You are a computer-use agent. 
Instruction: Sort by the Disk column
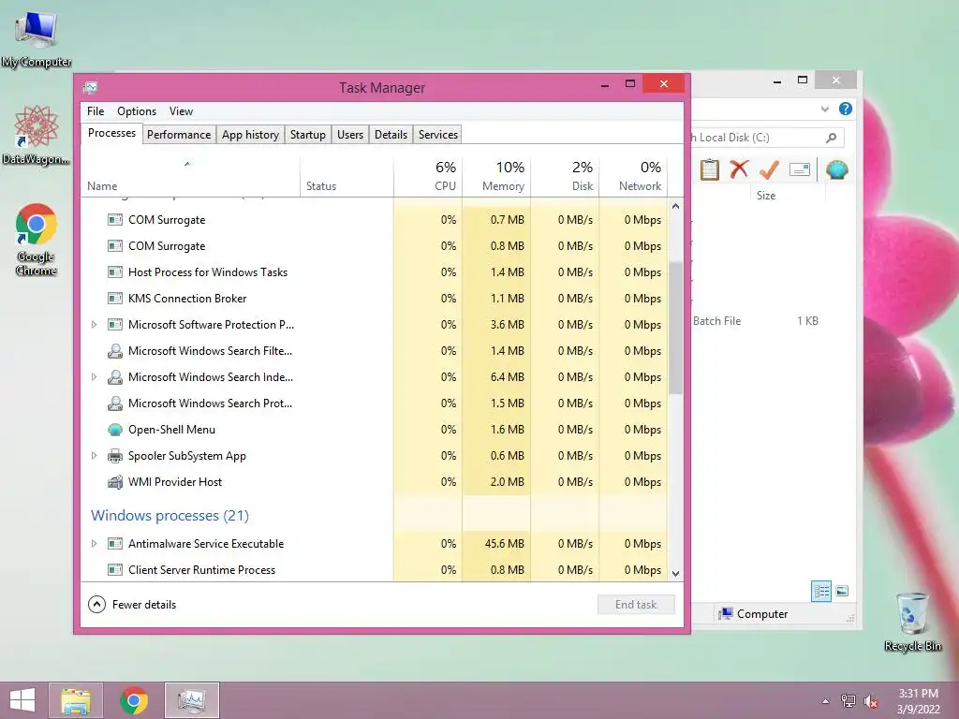[x=565, y=177]
